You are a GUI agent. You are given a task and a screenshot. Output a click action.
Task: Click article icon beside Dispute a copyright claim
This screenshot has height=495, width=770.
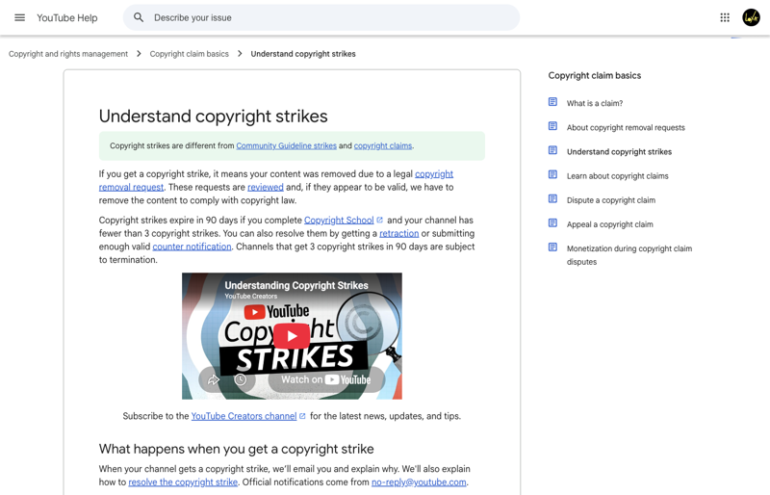pos(552,199)
